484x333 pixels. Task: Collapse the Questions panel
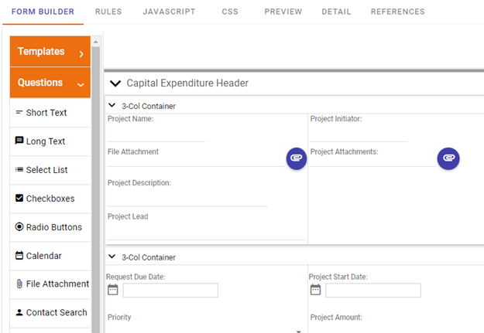tap(81, 83)
